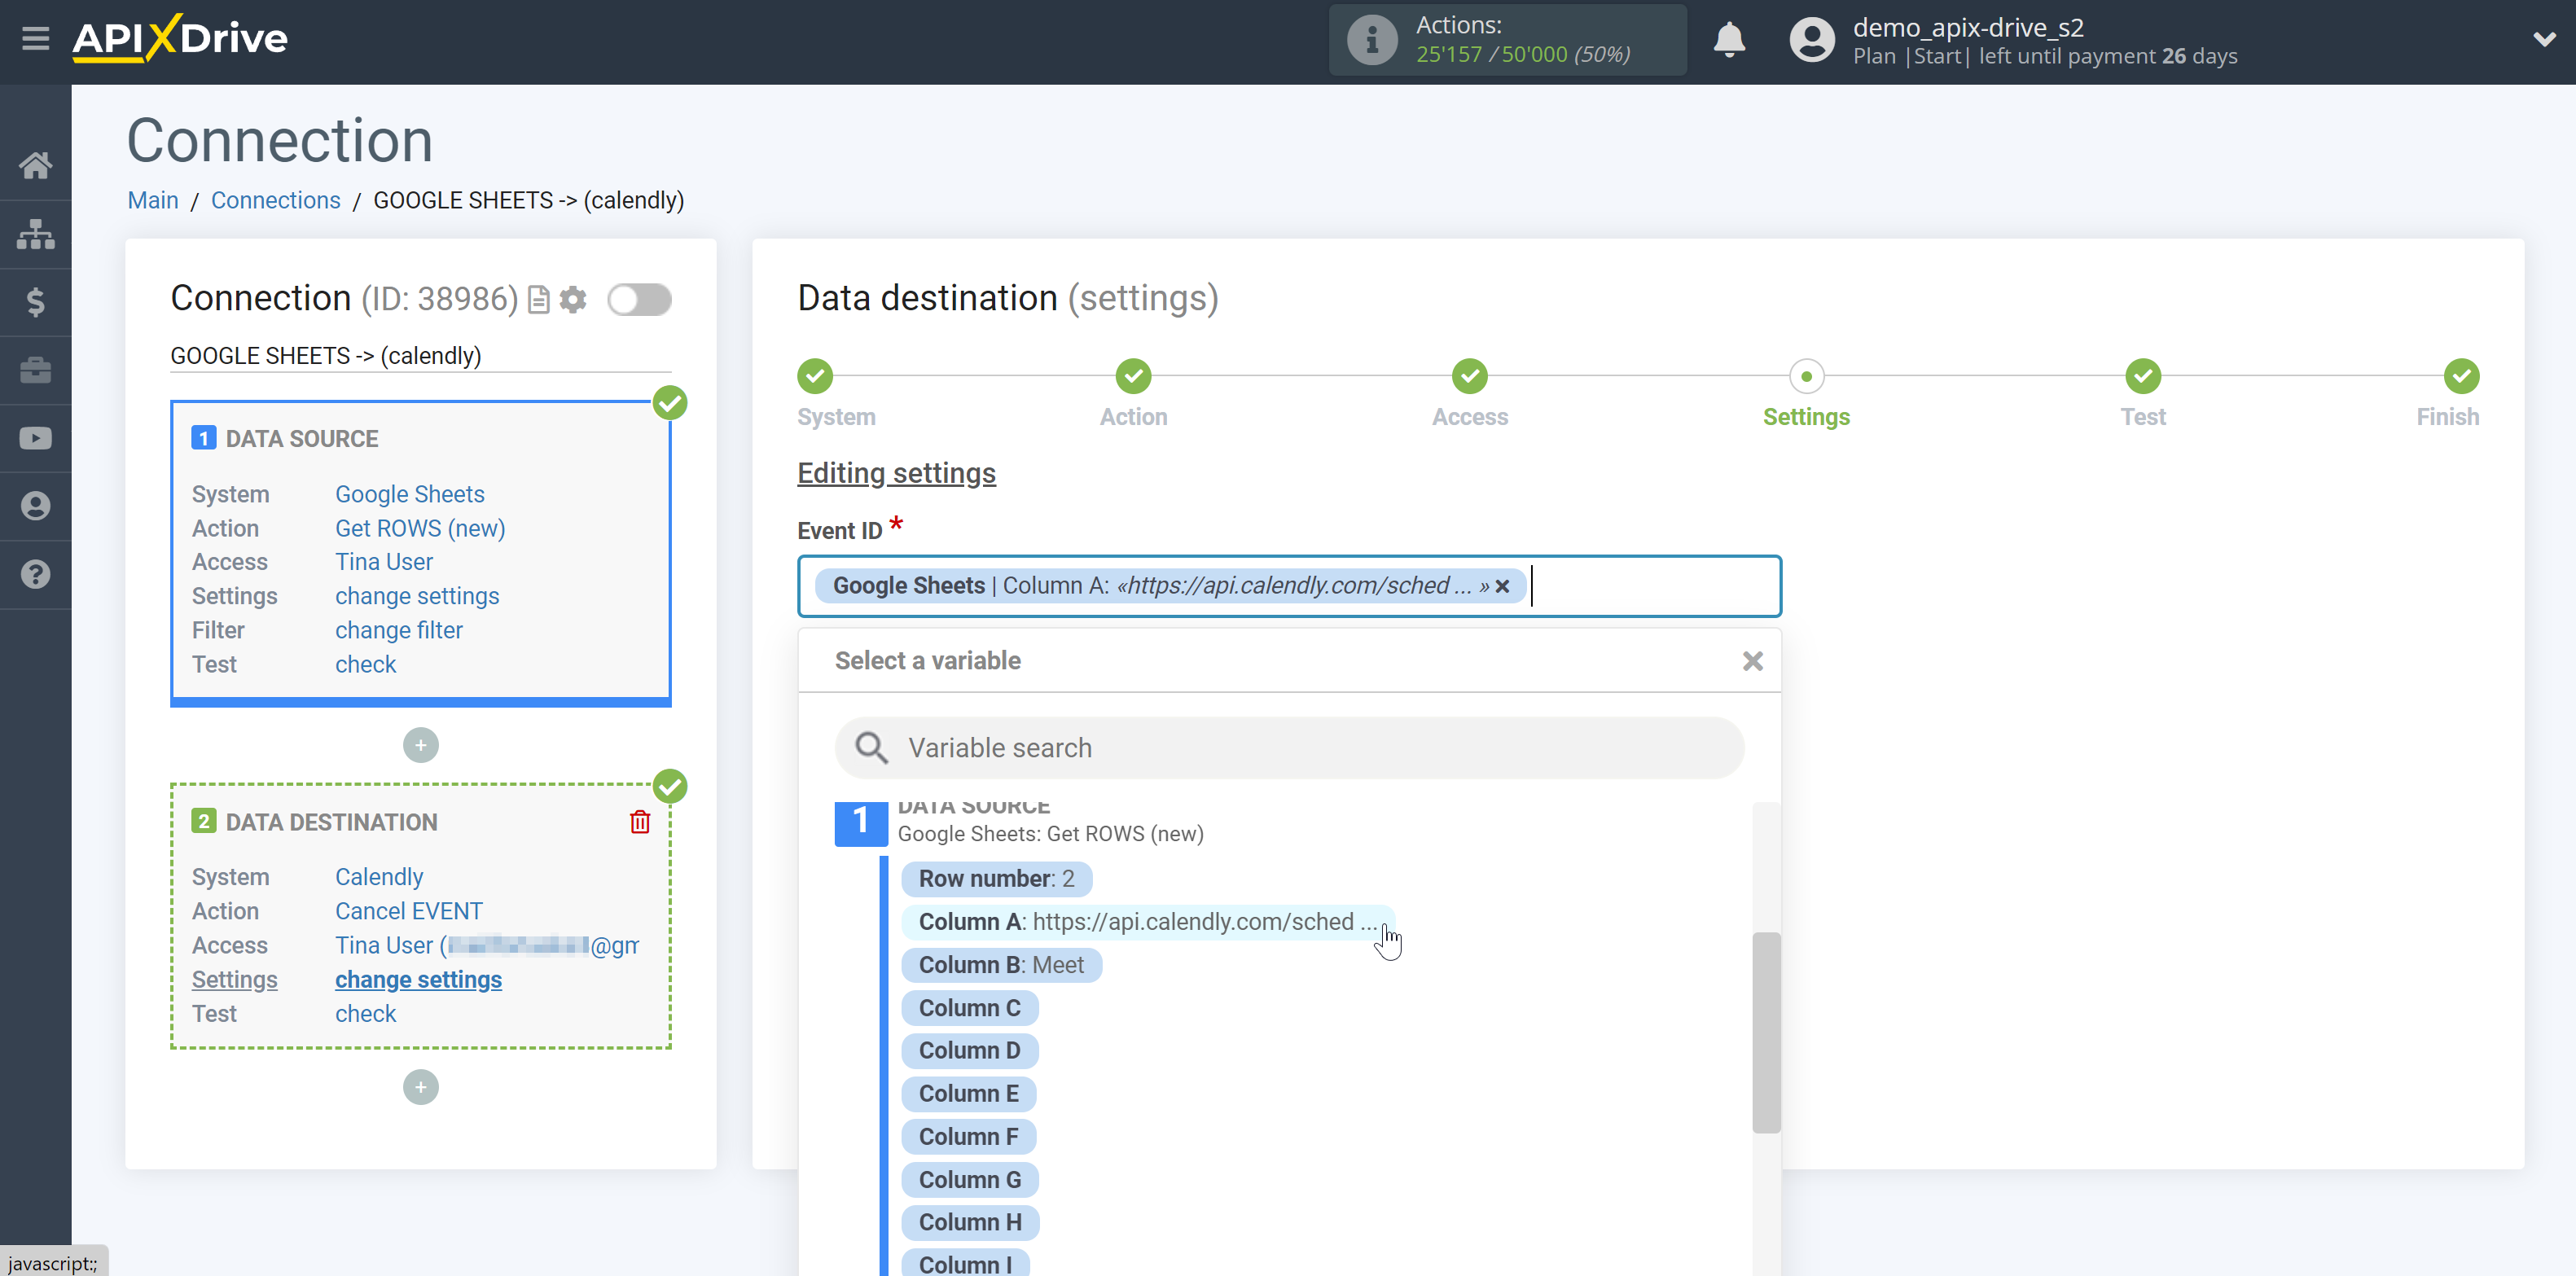The height and width of the screenshot is (1276, 2576).
Task: Click check link under Data Source Test
Action: [365, 664]
